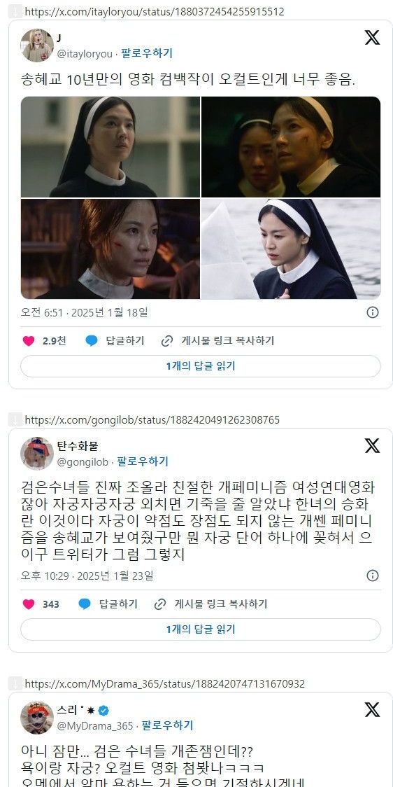Open J's profile avatar

37,46
